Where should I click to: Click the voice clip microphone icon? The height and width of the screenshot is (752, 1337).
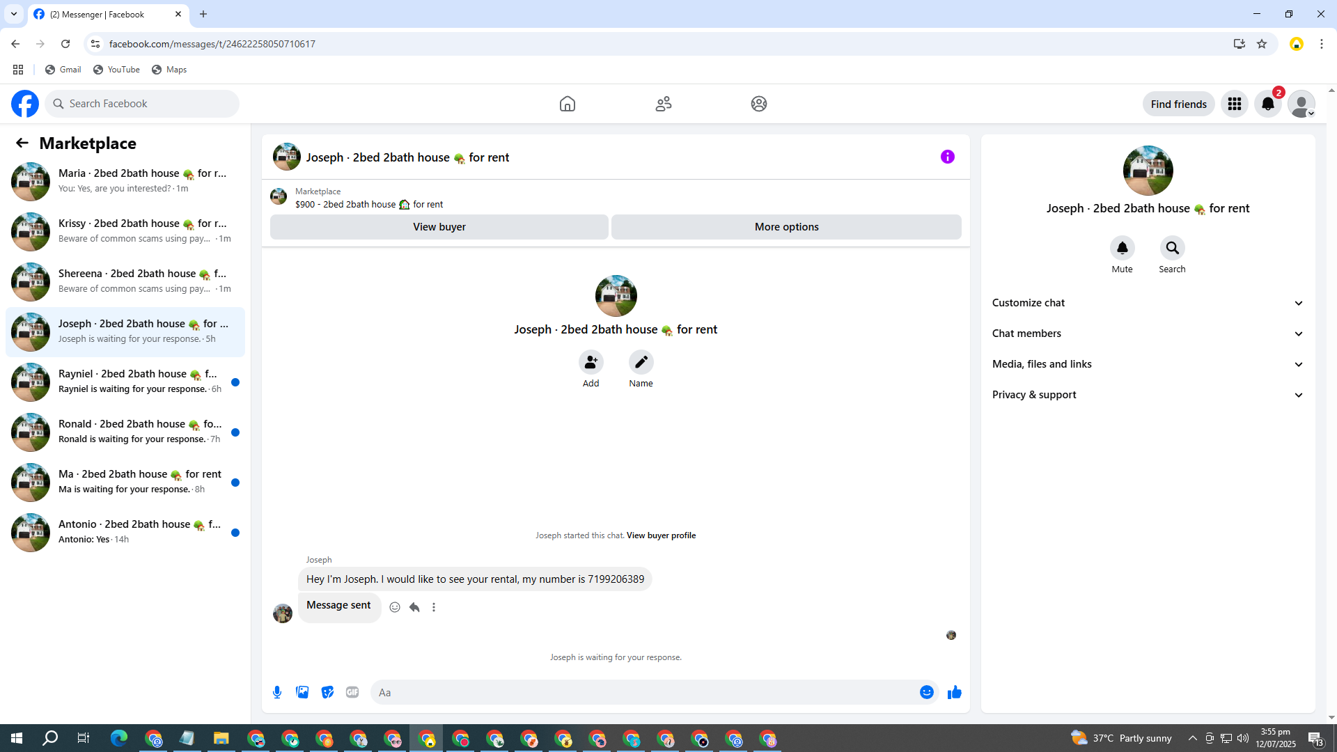coord(277,692)
